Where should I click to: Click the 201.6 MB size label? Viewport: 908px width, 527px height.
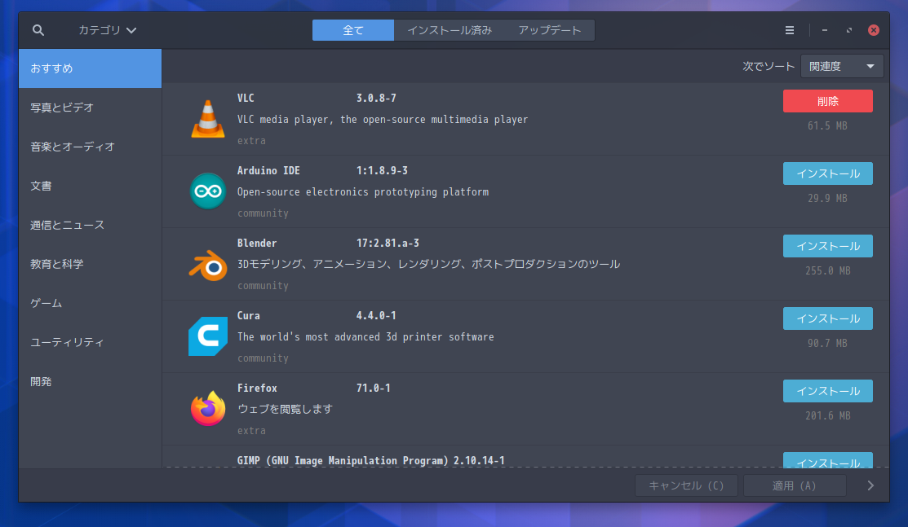tap(827, 416)
